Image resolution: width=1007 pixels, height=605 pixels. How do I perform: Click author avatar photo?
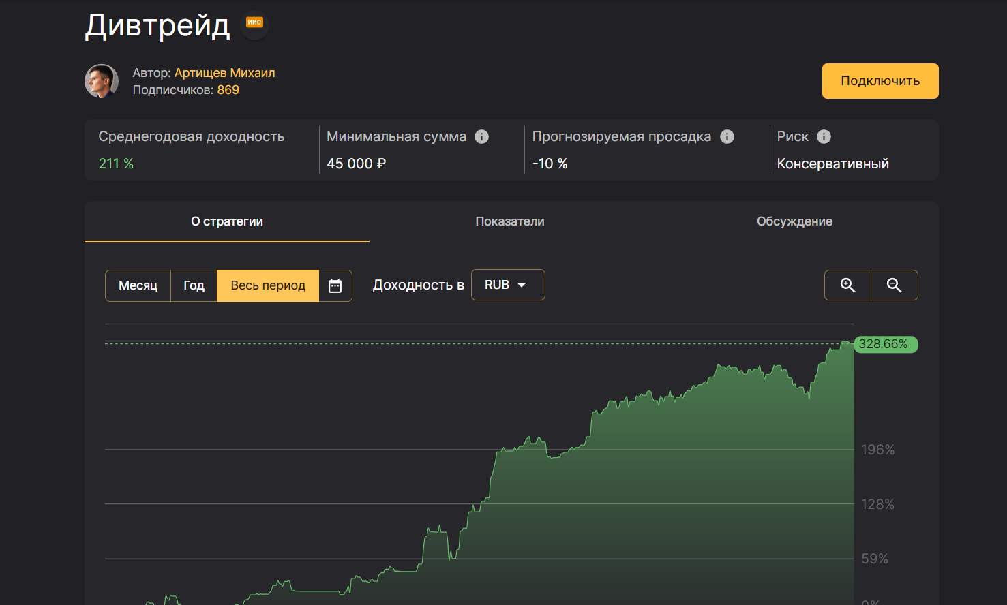click(102, 81)
